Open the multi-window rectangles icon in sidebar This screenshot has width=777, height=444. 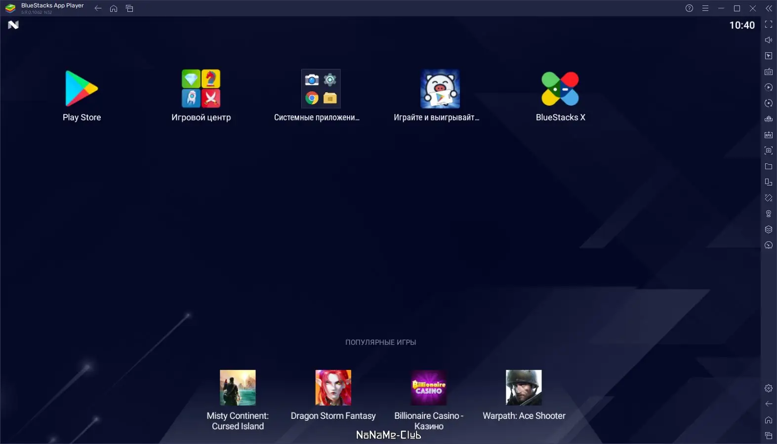click(x=769, y=182)
